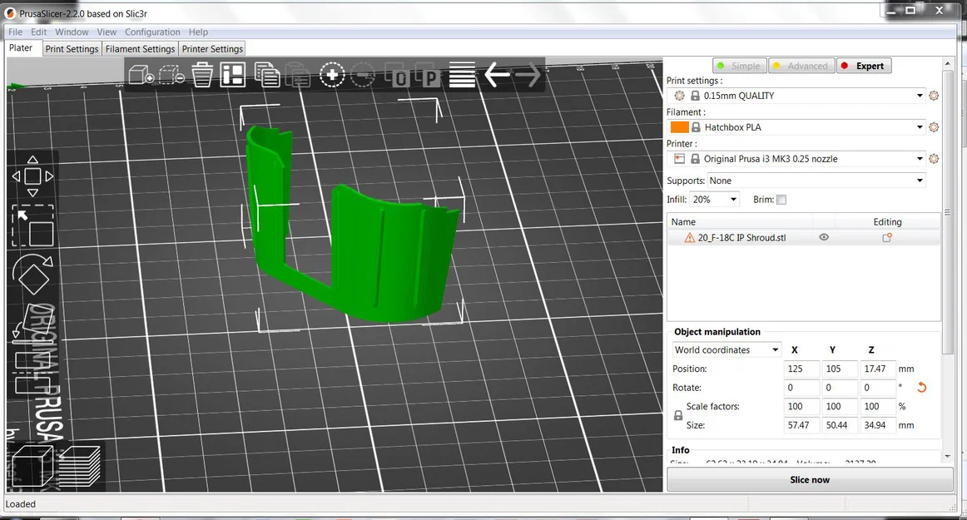Click the Size Z field showing 34.94
This screenshot has height=520, width=967.
878,426
